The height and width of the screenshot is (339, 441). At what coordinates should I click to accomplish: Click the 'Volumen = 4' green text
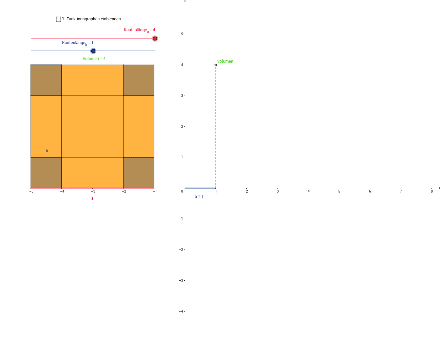[x=94, y=59]
